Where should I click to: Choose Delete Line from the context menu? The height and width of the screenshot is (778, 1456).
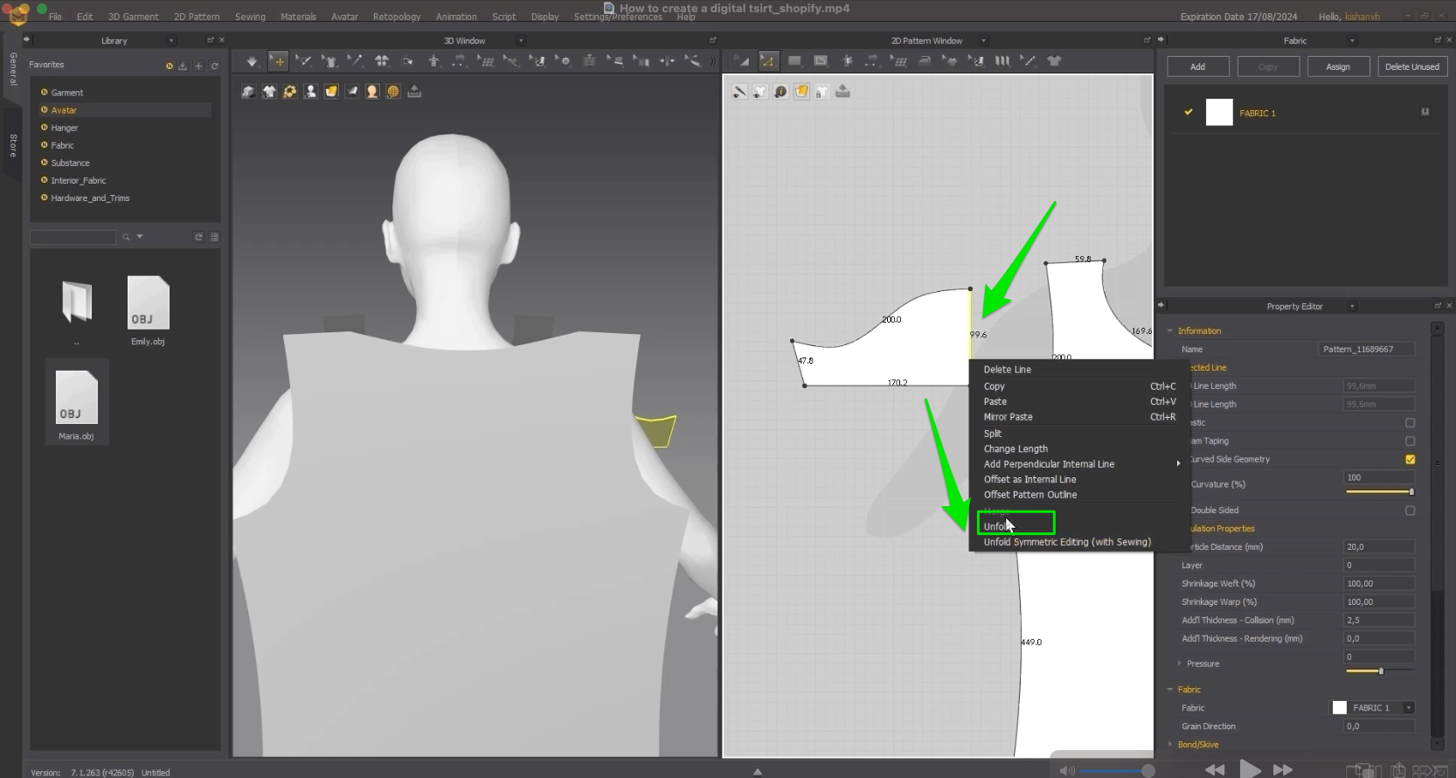tap(1007, 370)
